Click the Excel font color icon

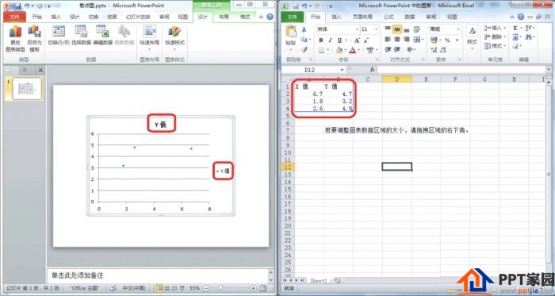pos(353,50)
